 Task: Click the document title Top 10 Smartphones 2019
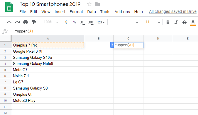(50, 4)
